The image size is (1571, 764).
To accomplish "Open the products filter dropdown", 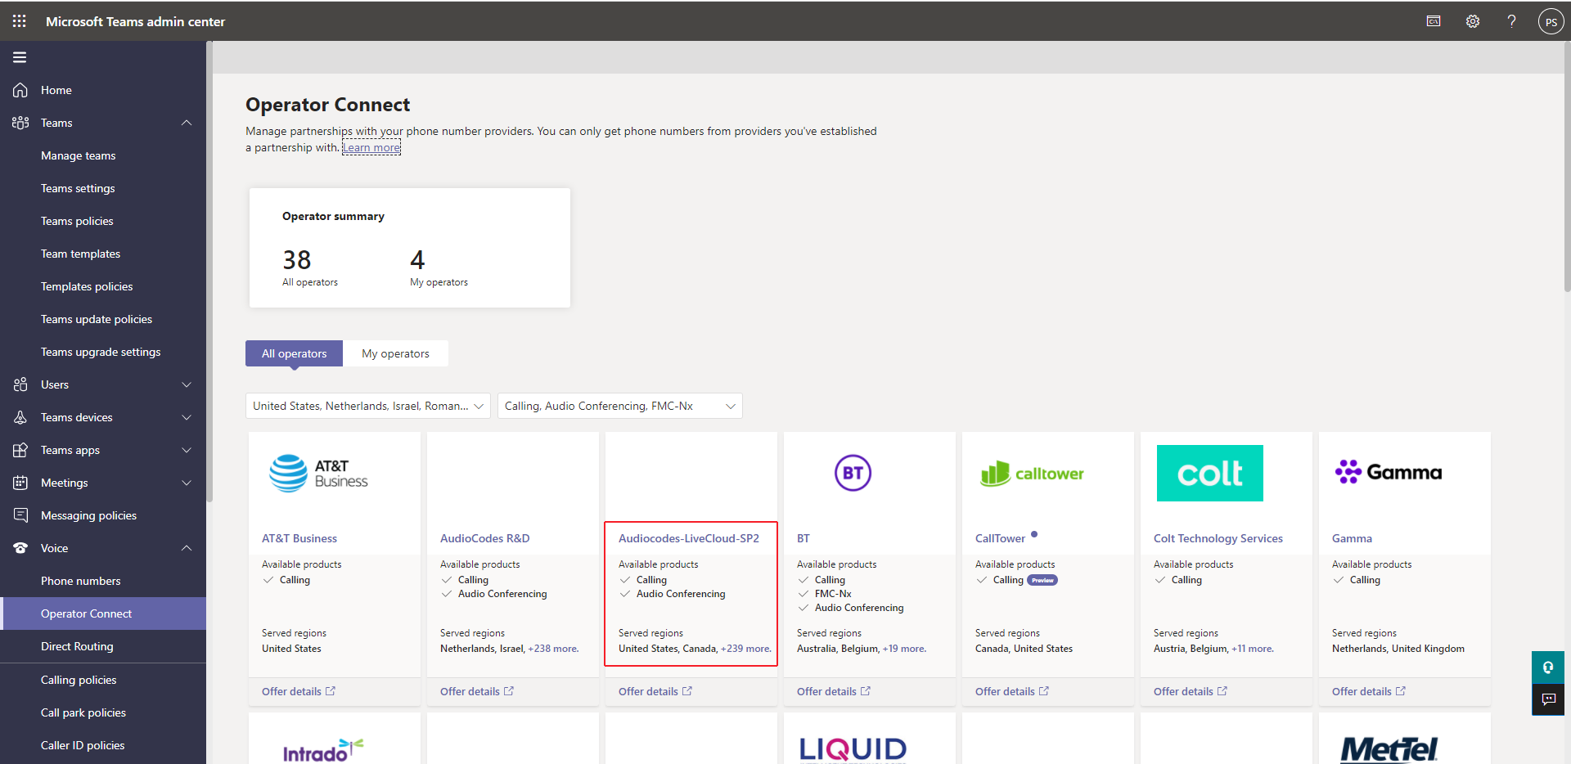I will 619,406.
